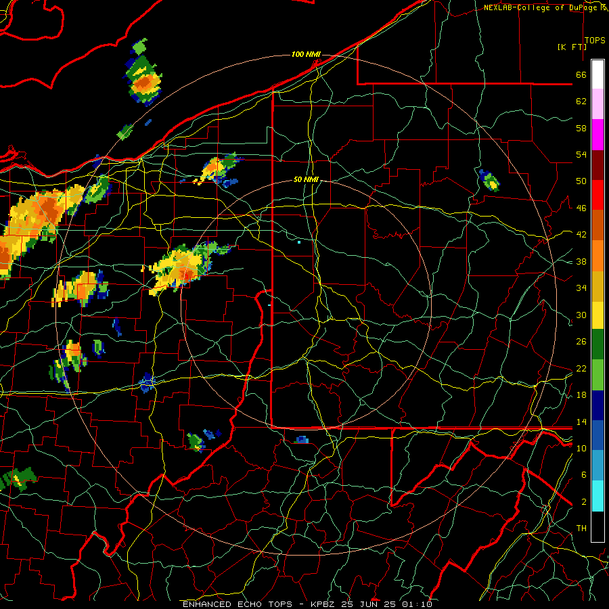Image resolution: width=609 pixels, height=609 pixels.
Task: Click the "50" value on the legend
Action: pos(581,181)
